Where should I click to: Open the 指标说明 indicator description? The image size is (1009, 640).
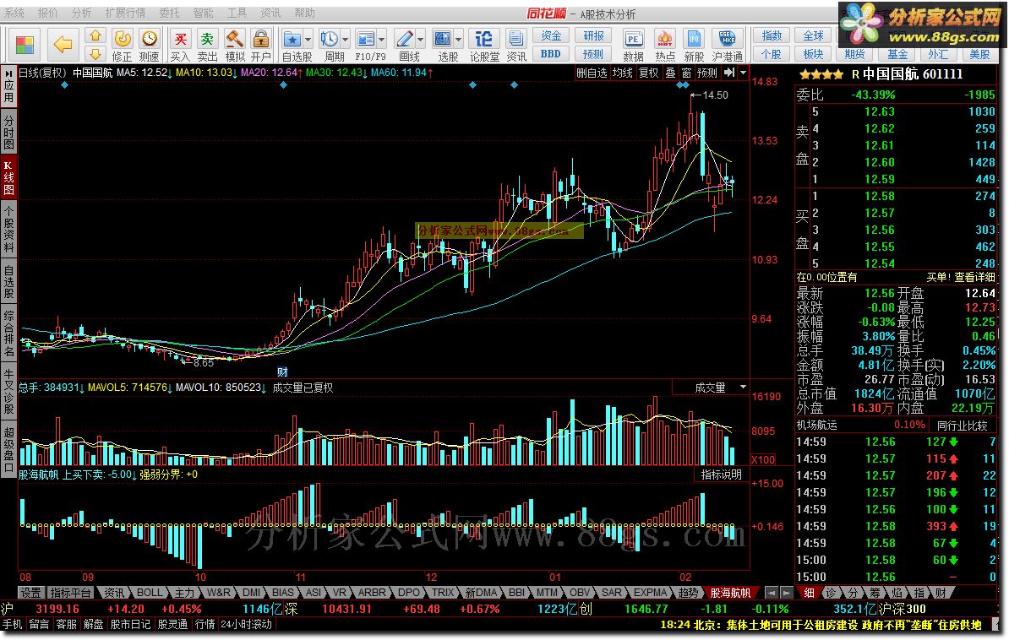(x=722, y=475)
